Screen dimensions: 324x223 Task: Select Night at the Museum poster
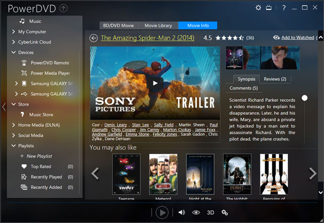point(200,174)
